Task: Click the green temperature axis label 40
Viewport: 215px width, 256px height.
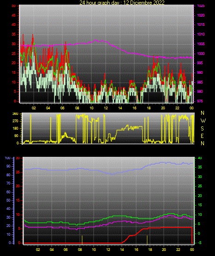Action: click(200, 158)
